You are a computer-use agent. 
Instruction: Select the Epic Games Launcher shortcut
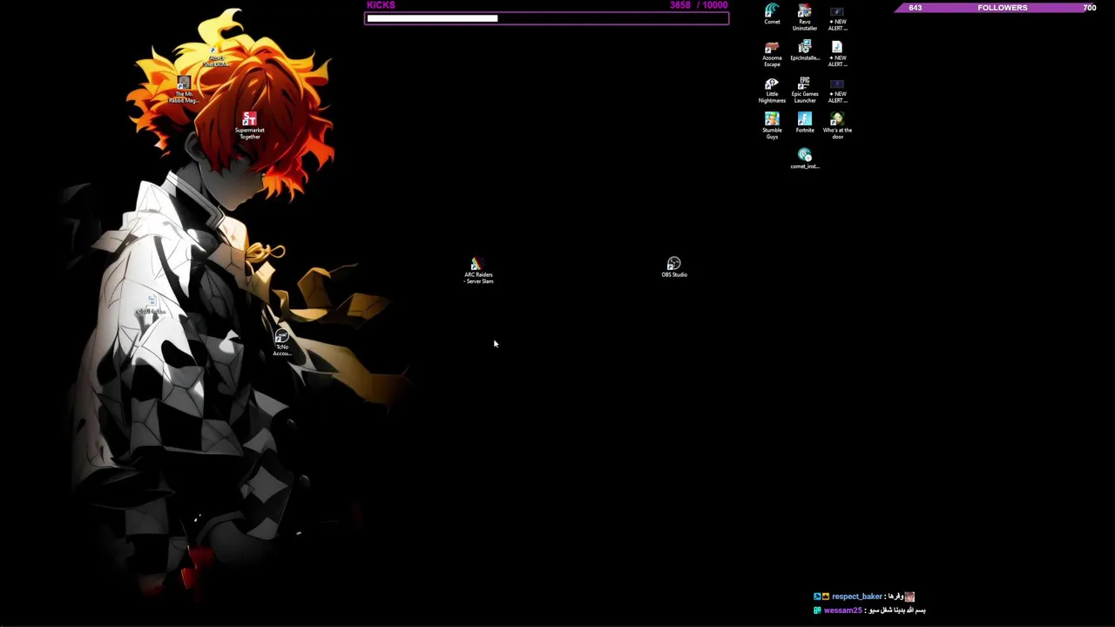[805, 90]
